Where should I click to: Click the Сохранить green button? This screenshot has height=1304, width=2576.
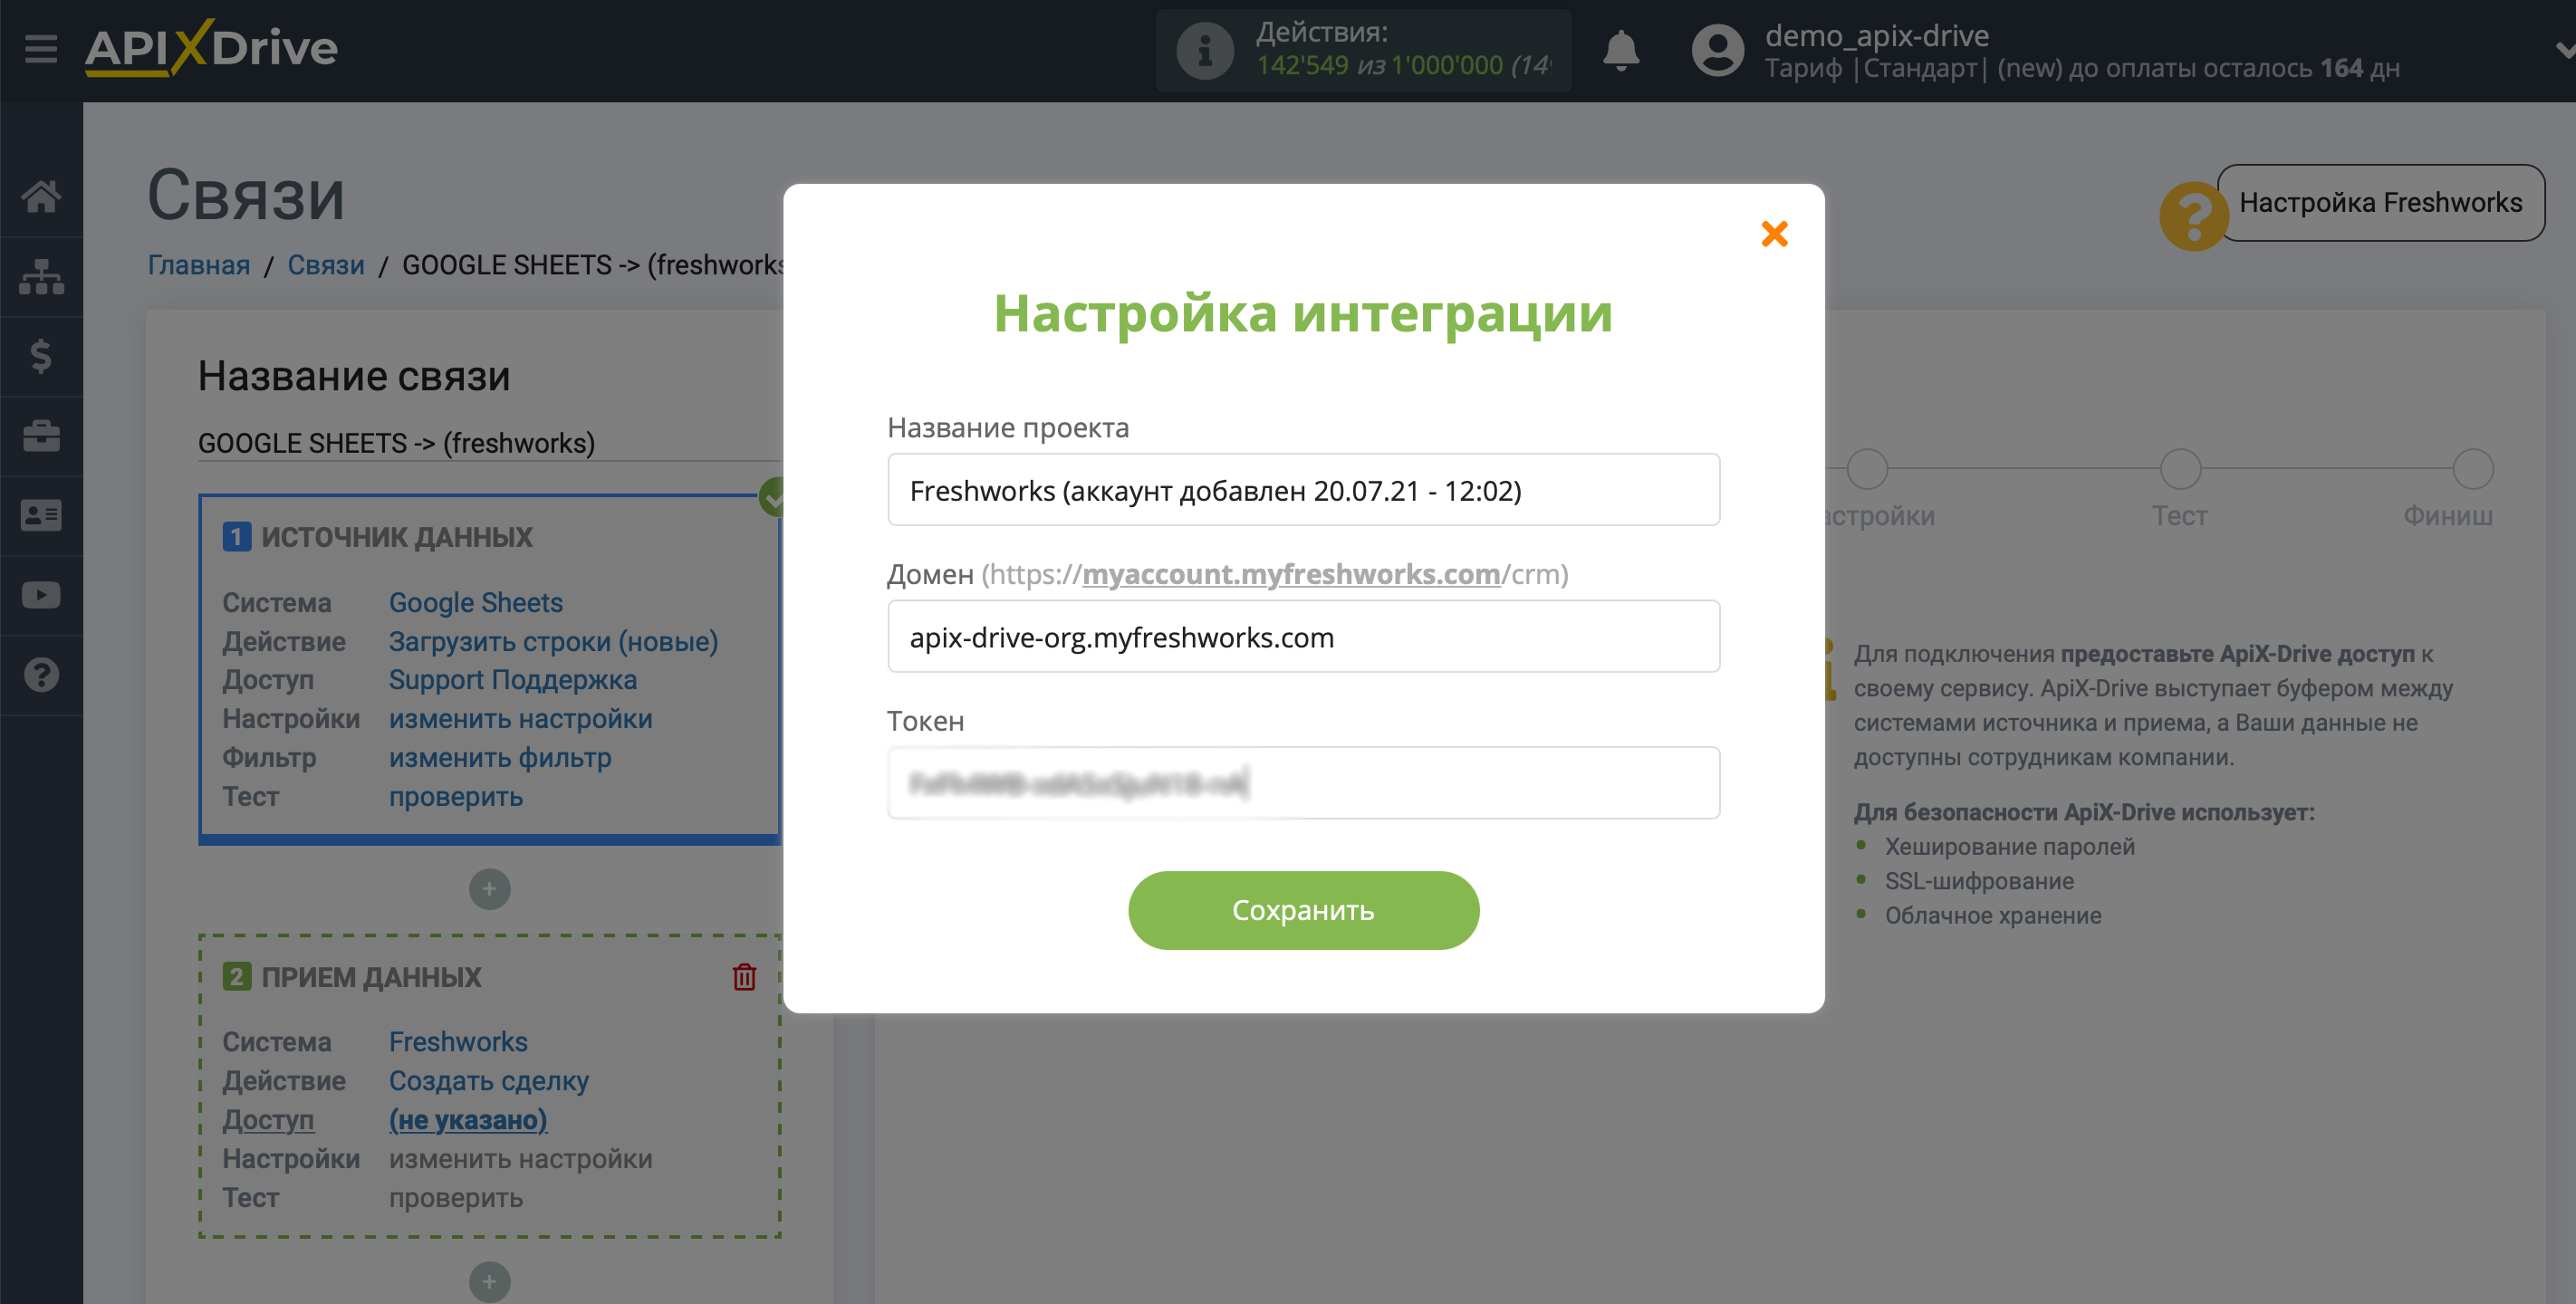click(x=1302, y=910)
